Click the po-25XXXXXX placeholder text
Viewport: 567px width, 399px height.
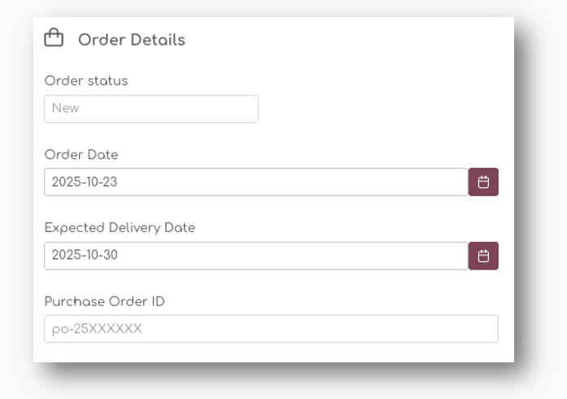coord(97,329)
